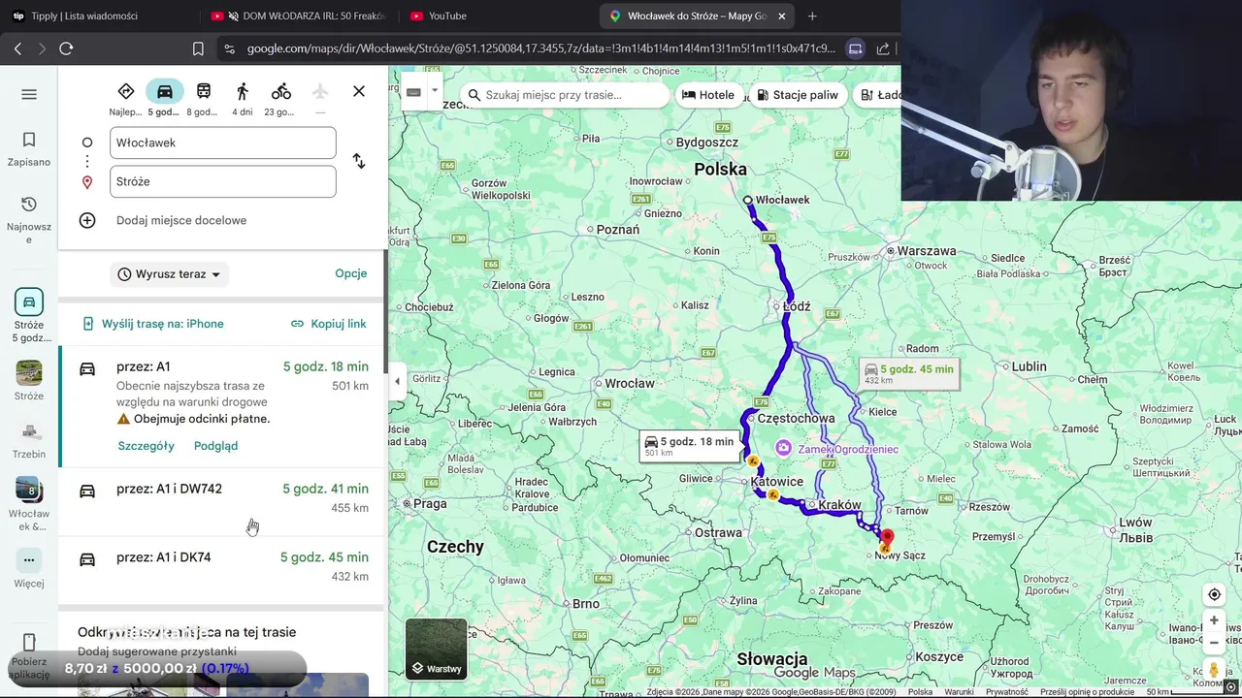Image resolution: width=1242 pixels, height=698 pixels.
Task: Open the Google Maps hamburger menu
Action: click(x=29, y=94)
